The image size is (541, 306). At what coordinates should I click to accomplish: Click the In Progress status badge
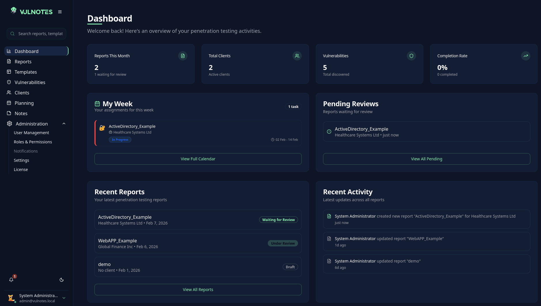(x=120, y=140)
